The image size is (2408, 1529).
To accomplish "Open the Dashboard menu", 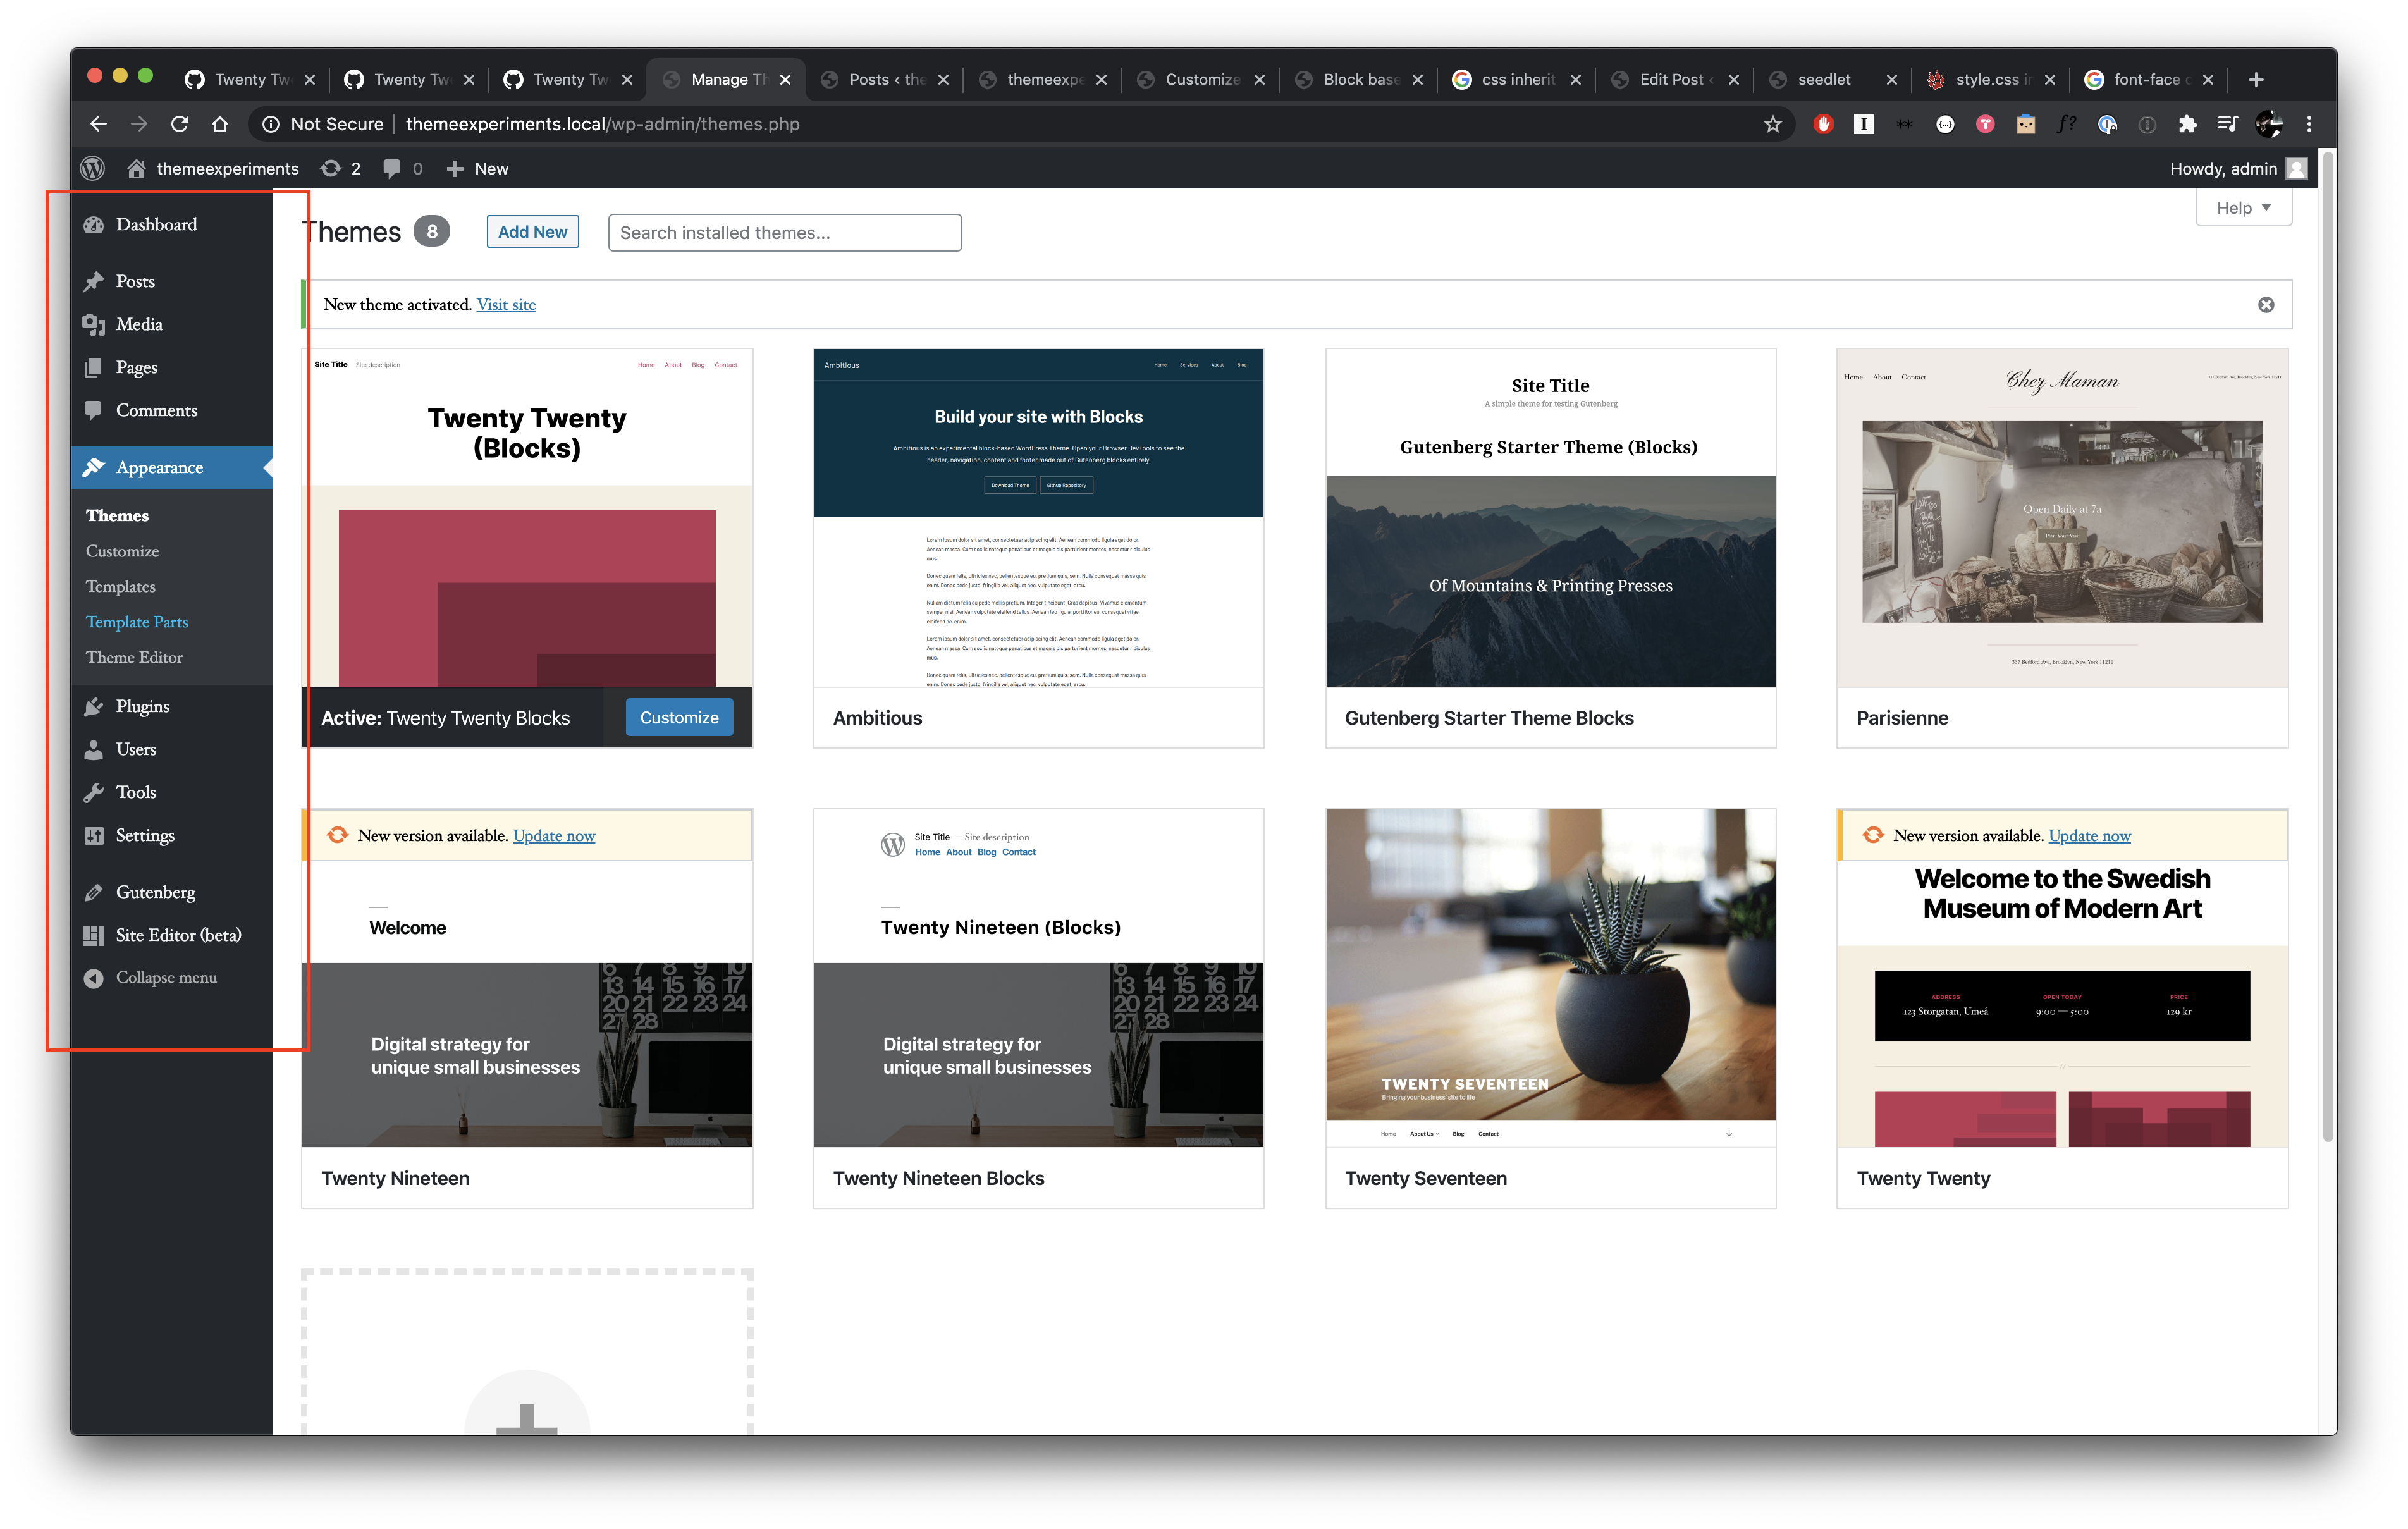I will click(172, 225).
